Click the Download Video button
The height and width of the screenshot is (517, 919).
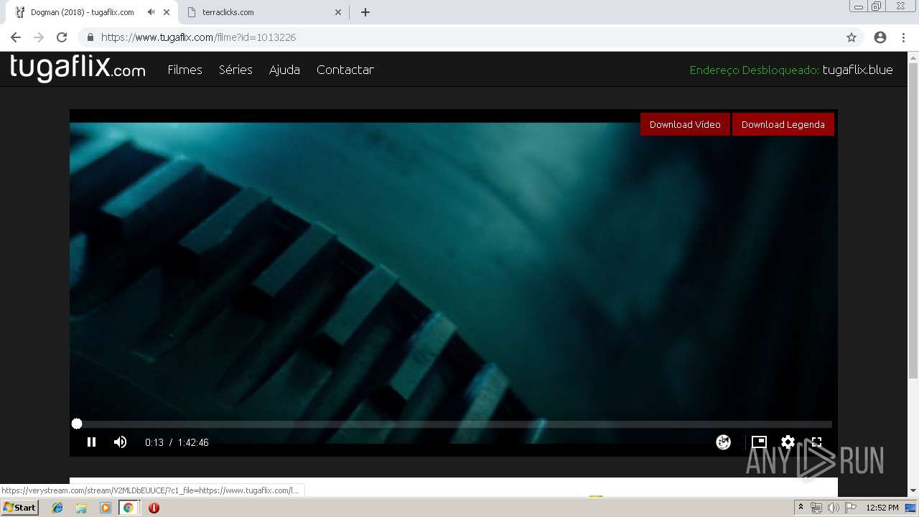pyautogui.click(x=685, y=124)
